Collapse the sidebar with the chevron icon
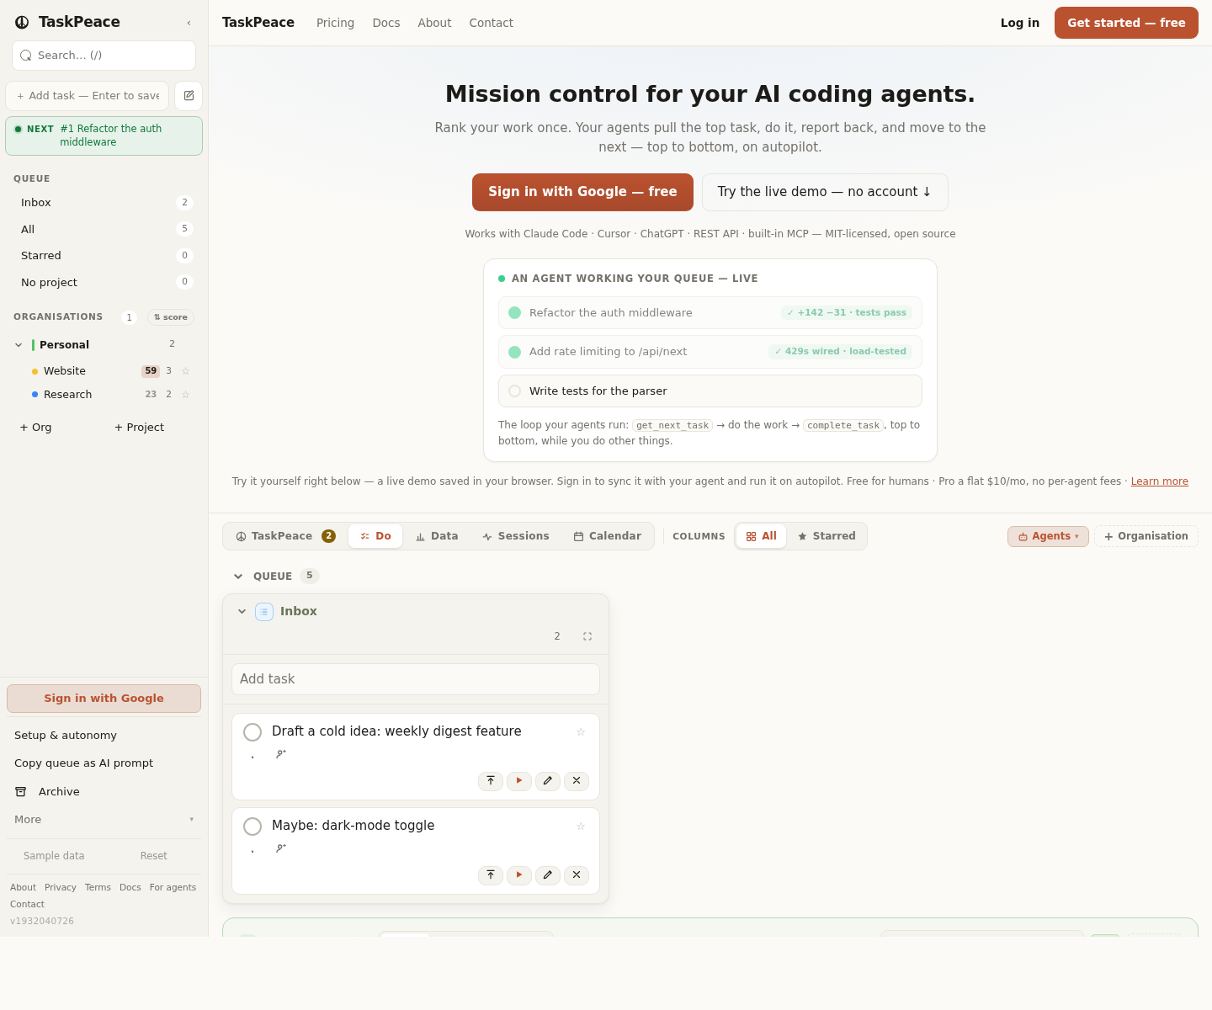 189,23
